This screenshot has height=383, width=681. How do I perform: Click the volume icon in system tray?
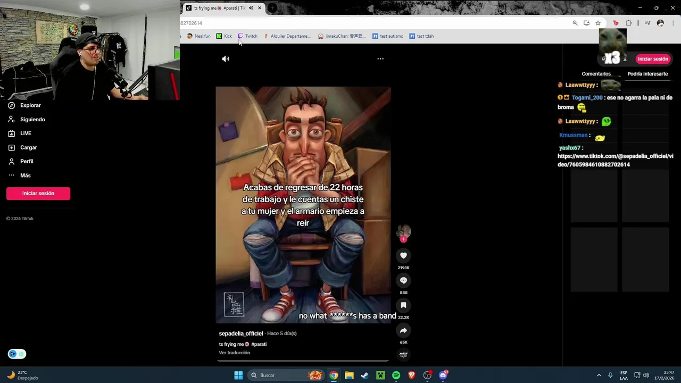(x=645, y=375)
